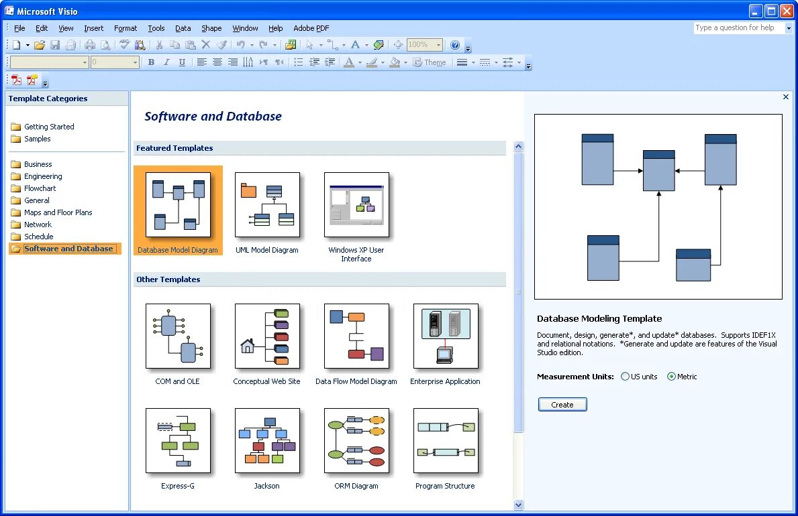Click the Align Center icon

pos(217,62)
